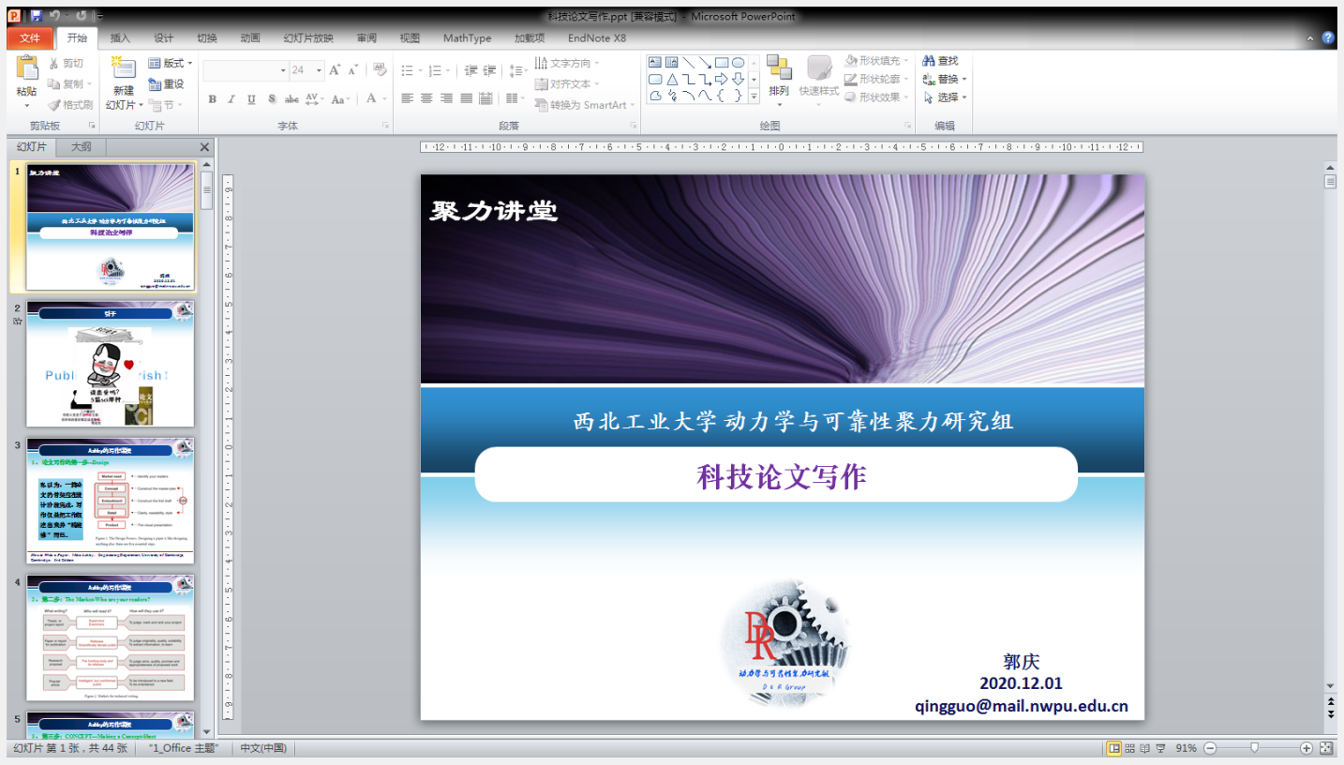Toggle Italic formatting
Viewport: 1344px width, 765px height.
(231, 99)
